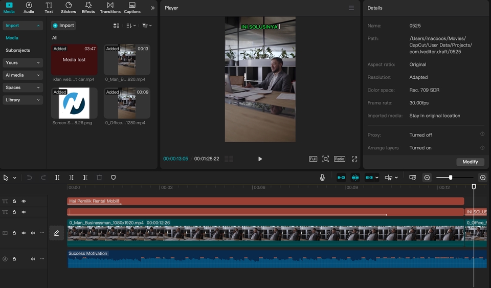Hide the main video track
This screenshot has height=288, width=491.
[x=24, y=233]
